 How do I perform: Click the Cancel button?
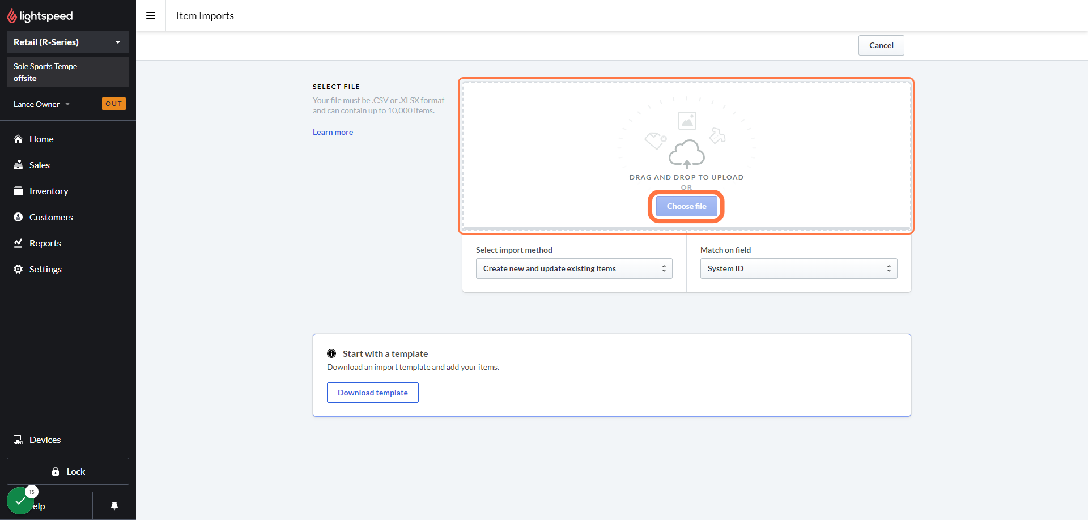click(881, 45)
